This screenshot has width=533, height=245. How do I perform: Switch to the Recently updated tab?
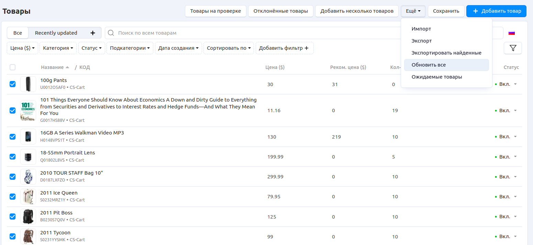[56, 33]
